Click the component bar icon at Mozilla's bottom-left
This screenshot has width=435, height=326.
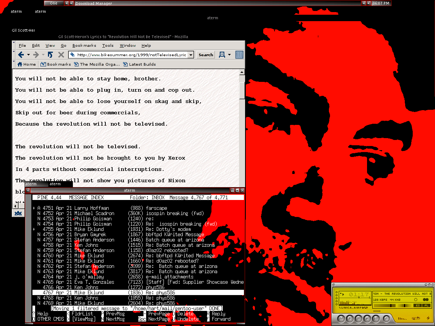[18, 213]
